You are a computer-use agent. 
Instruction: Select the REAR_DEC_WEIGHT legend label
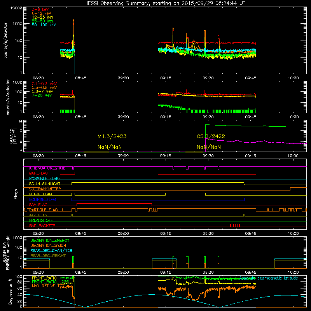coord(48,256)
